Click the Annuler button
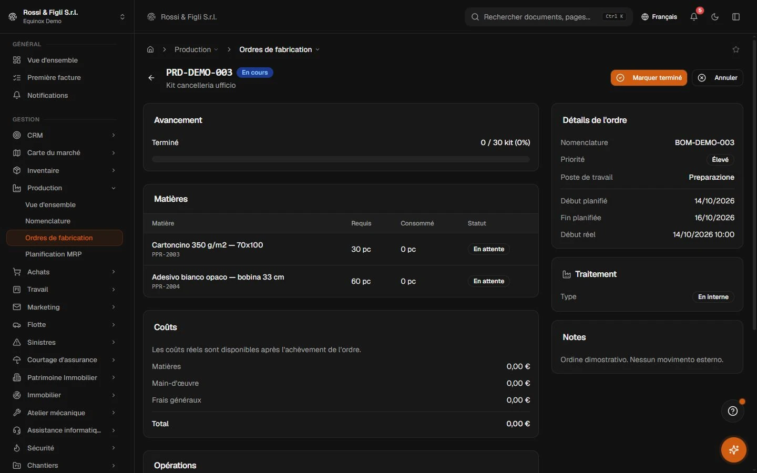Screen dimensions: 757x473 click(718, 78)
